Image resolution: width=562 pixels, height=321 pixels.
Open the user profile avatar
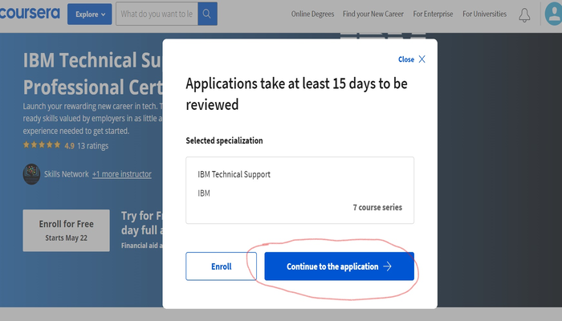point(553,14)
